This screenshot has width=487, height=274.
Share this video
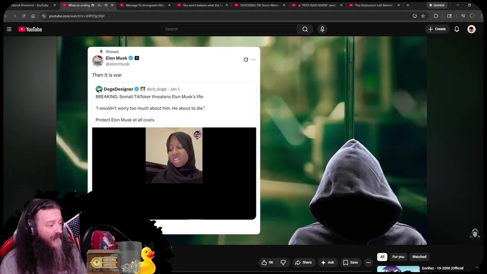tap(303, 263)
